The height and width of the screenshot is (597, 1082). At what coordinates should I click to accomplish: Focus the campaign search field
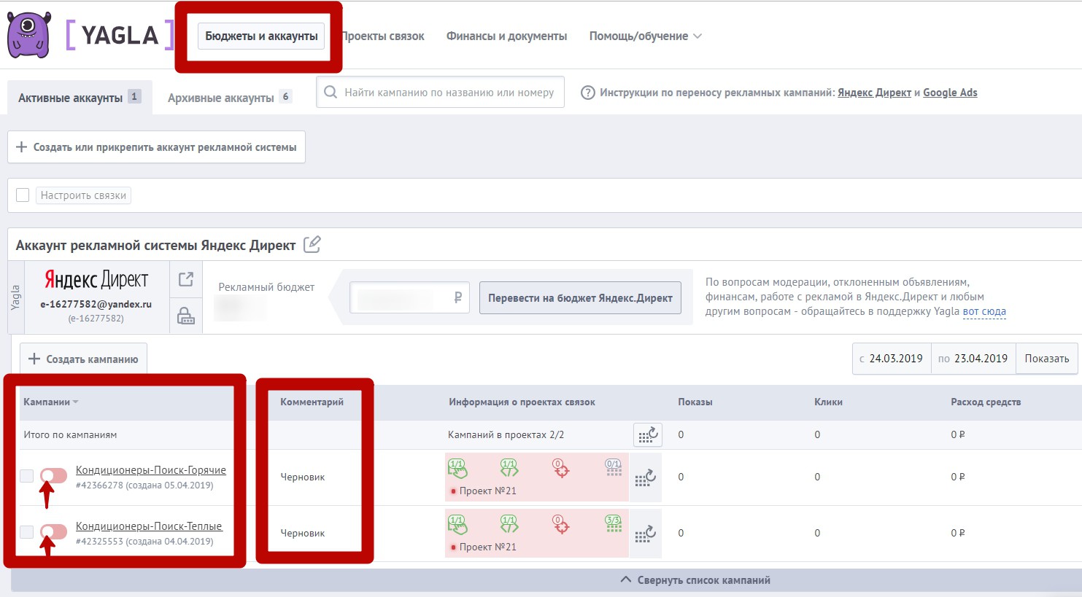(x=440, y=93)
